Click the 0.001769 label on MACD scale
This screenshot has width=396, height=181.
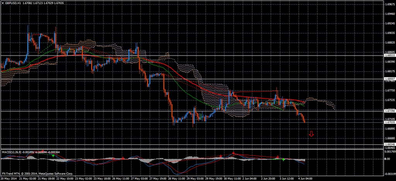tap(389, 152)
